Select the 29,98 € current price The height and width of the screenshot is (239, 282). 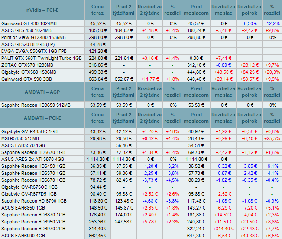click(97, 138)
